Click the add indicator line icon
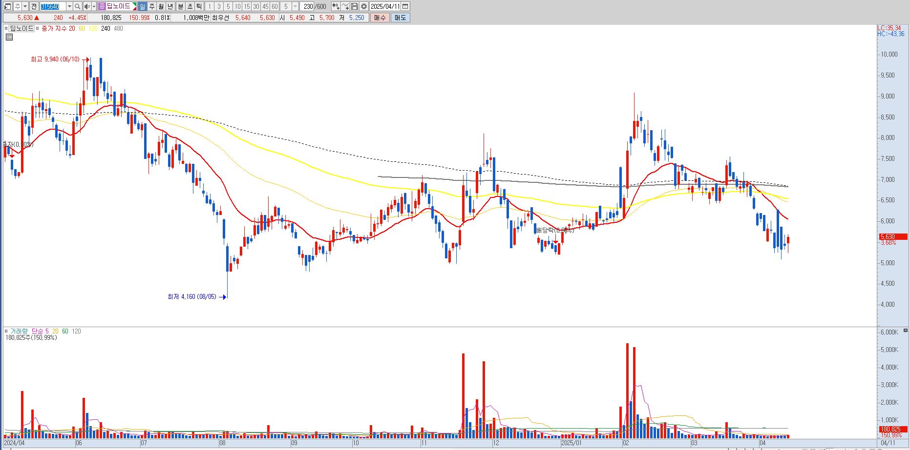 (x=345, y=6)
